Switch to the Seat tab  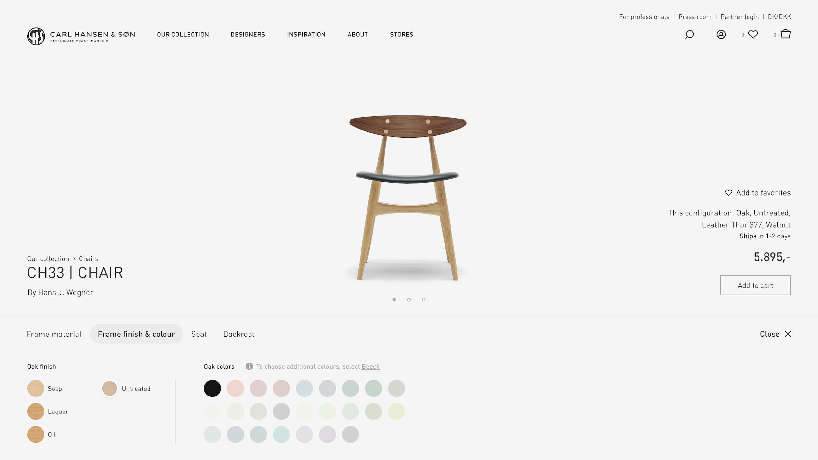(199, 334)
